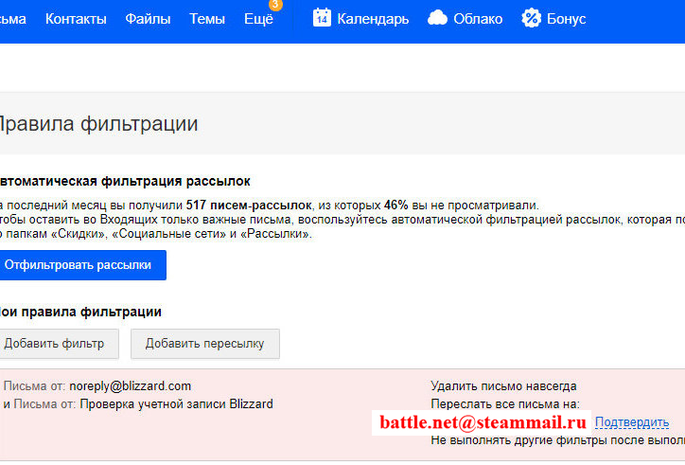685x465 pixels.
Task: Select the noreply@blizzard.com filter rule
Action: tap(130, 385)
